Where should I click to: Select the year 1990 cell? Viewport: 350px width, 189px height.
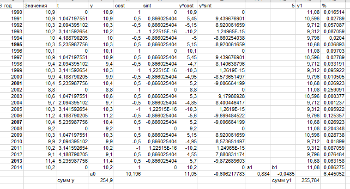[x=13, y=12]
